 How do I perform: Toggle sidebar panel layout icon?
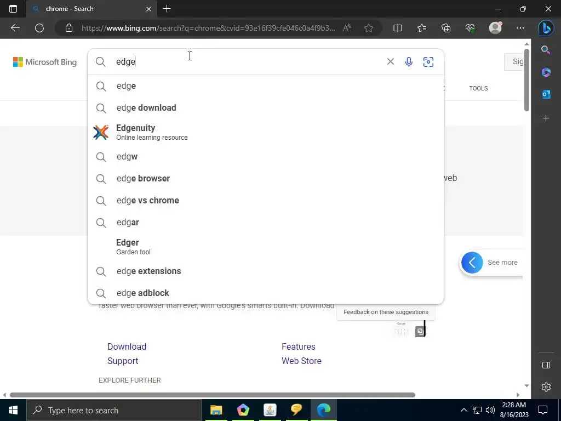tap(546, 365)
